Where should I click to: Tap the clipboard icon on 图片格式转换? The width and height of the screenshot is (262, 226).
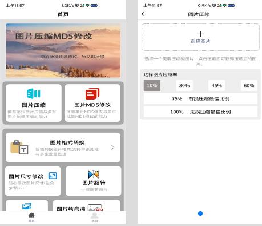(19, 147)
